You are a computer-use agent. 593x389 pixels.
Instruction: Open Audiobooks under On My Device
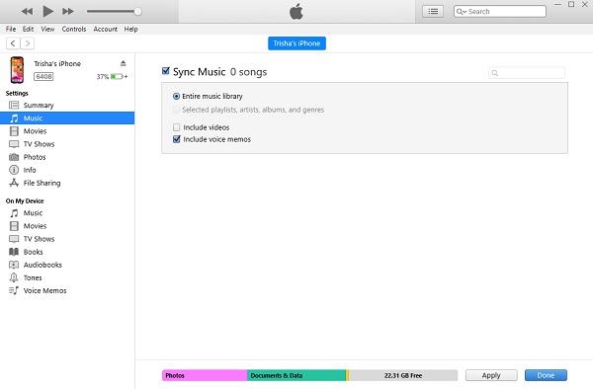tap(67, 265)
